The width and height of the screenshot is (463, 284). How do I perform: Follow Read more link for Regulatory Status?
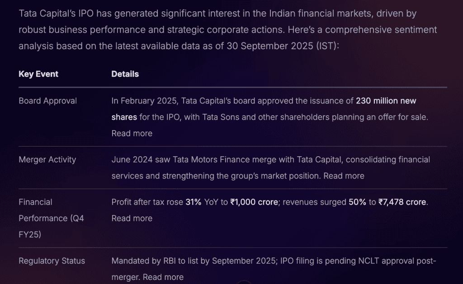pos(163,277)
